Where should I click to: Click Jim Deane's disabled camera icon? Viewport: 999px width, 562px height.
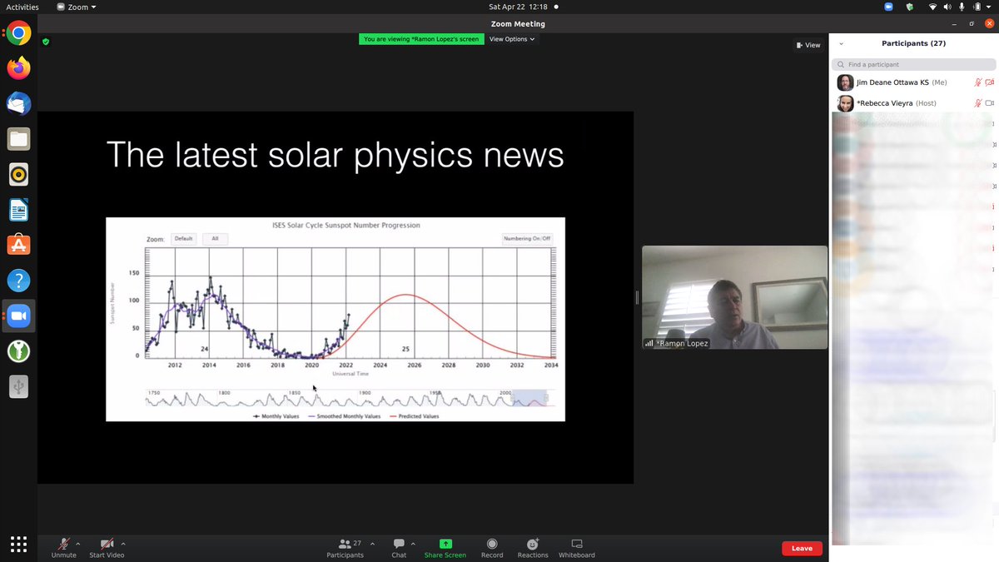[990, 82]
